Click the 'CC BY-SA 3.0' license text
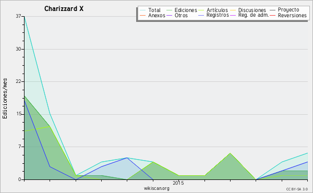 [297, 189]
